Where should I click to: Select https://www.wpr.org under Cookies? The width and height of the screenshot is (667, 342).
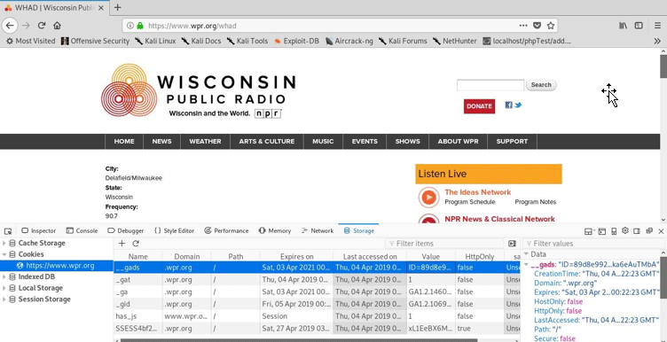(x=57, y=266)
